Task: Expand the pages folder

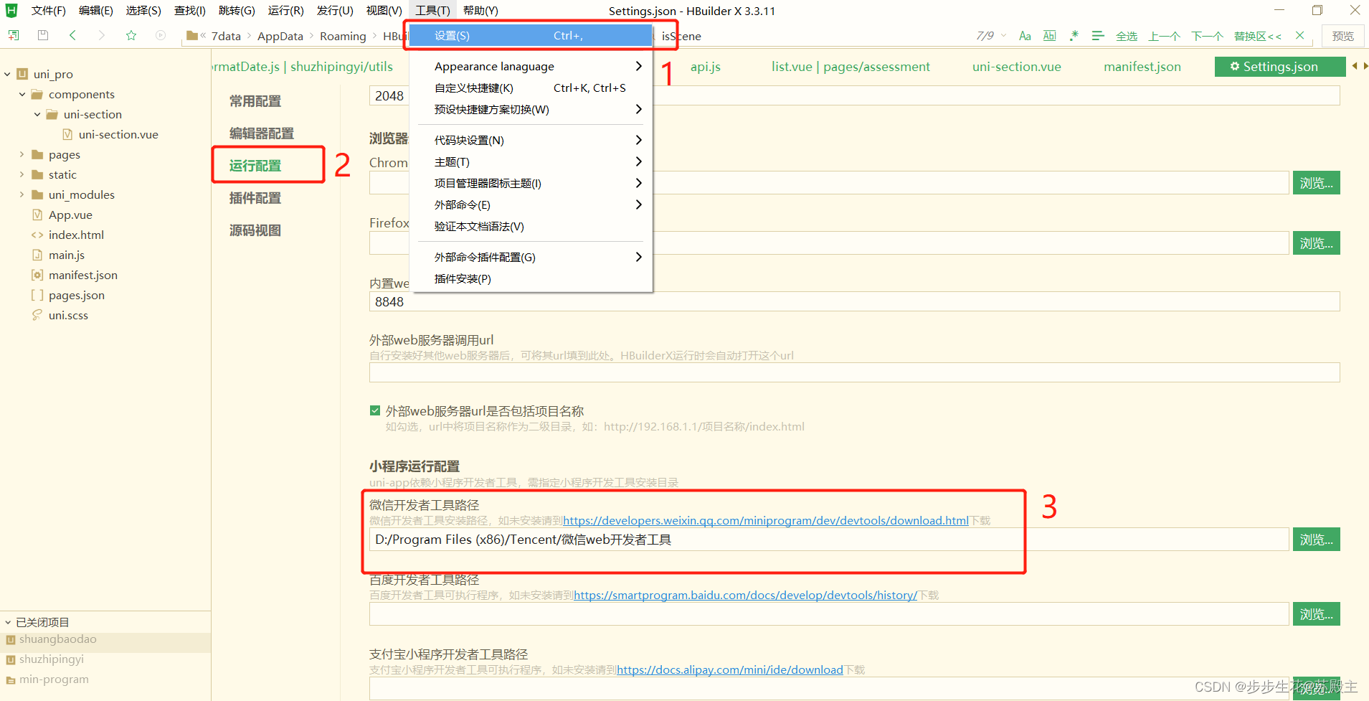Action: [x=22, y=154]
